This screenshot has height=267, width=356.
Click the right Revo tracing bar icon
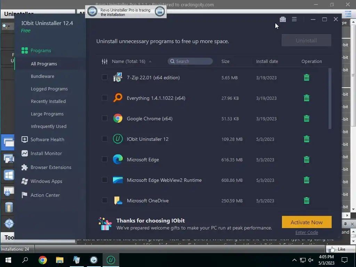(x=160, y=11)
